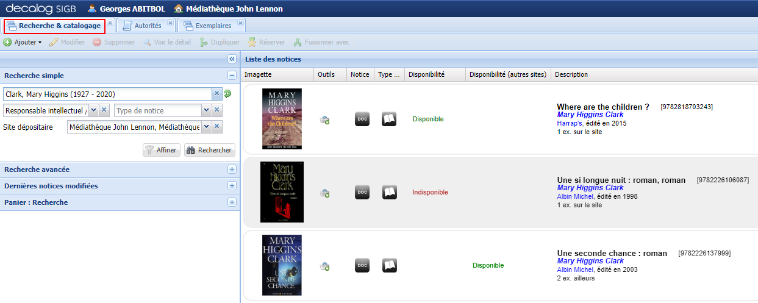Screen dimensions: 758x303
Task: Open Mary Higgins Clark link in first notice
Action: pos(590,115)
